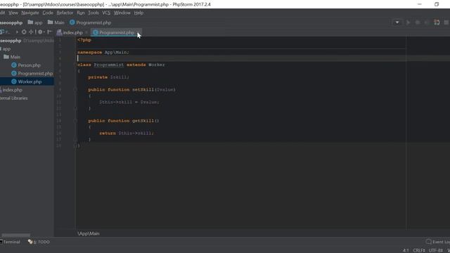The width and height of the screenshot is (450, 253).
Task: Minimize the PhpStorm window
Action: (x=419, y=4)
